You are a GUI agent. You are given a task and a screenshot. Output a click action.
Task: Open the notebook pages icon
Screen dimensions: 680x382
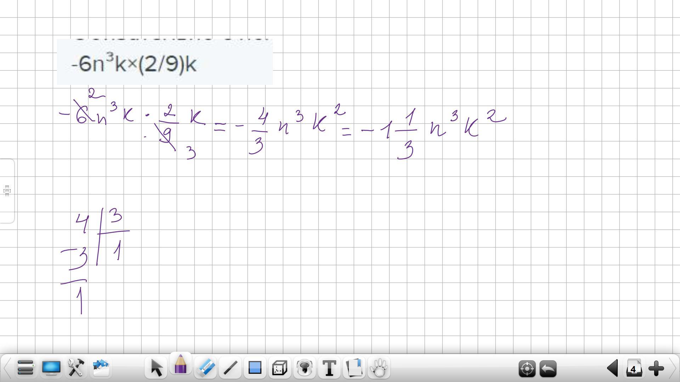tap(354, 368)
